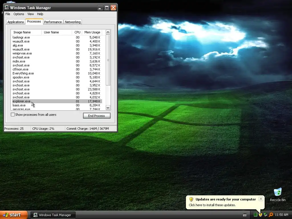Click the green CPU usage tray icon
The image size is (292, 219).
tap(255, 215)
